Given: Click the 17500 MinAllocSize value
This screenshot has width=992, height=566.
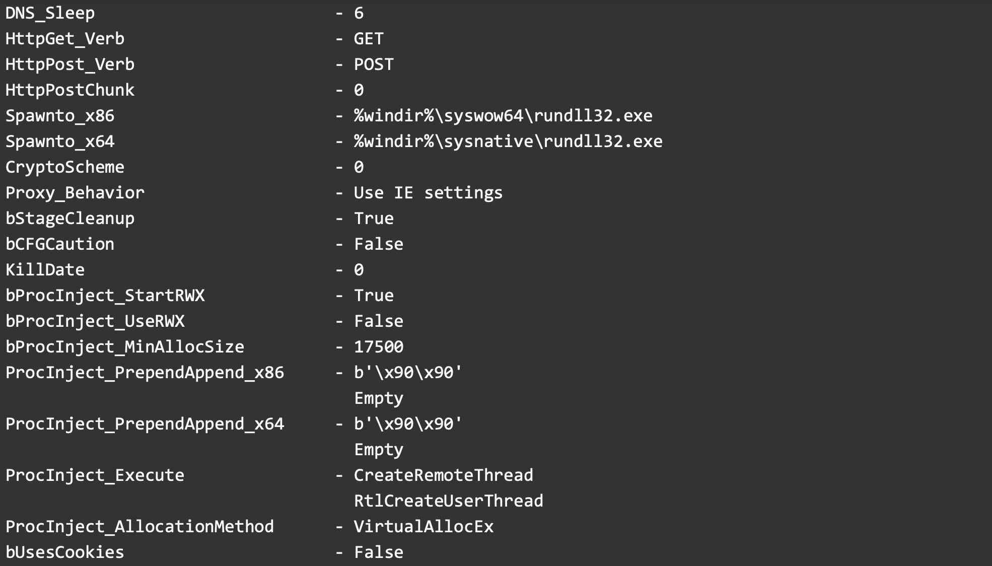Looking at the screenshot, I should [x=379, y=347].
